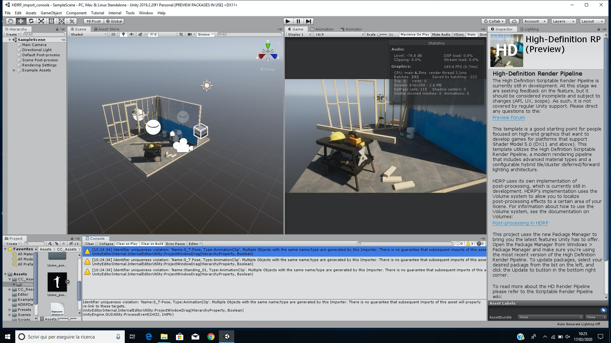Lock the Hierarchy panel
Image resolution: width=611 pixels, height=343 pixels.
point(57,29)
